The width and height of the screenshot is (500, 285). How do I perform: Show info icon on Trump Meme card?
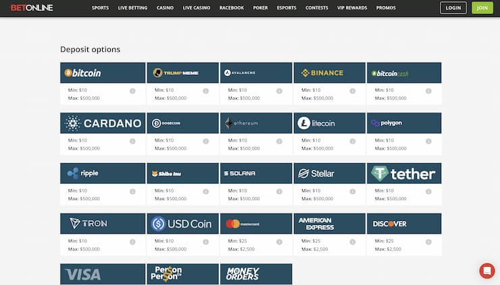click(206, 91)
